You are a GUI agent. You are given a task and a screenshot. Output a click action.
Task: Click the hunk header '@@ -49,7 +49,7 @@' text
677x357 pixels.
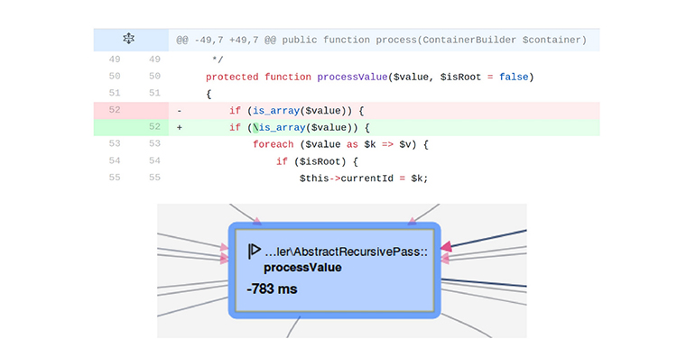point(226,40)
